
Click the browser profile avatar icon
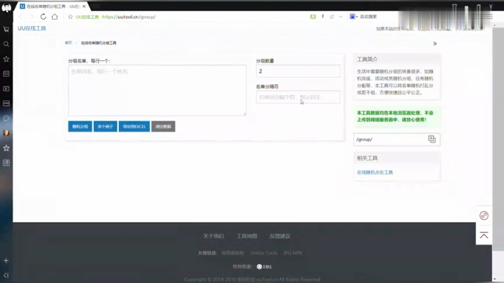pos(6,8)
